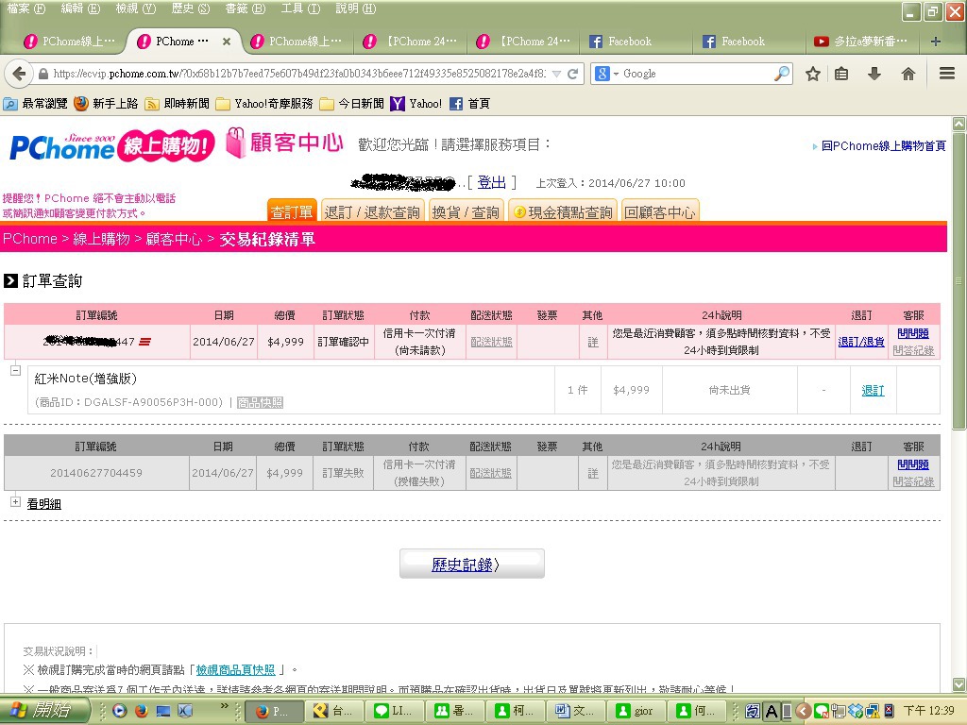Screen dimensions: 967x725
Task: Open bookmarks list icon in toolbar
Action: (x=841, y=74)
